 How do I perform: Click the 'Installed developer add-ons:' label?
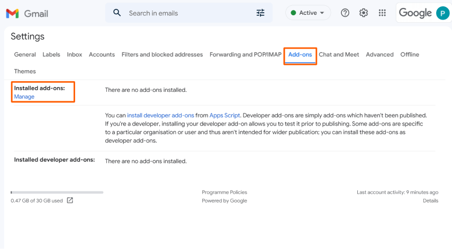(x=55, y=160)
